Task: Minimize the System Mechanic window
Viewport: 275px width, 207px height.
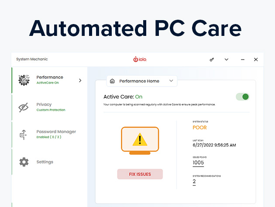Action: click(x=243, y=60)
